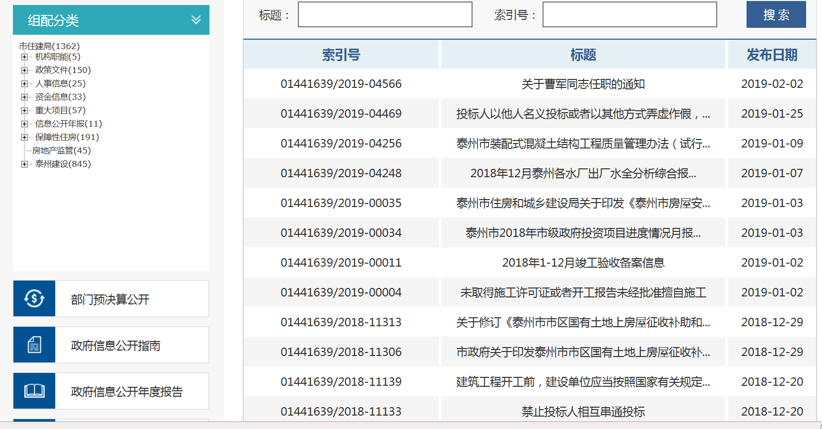Viewport: 822px width, 429px height.
Task: Open 政府信息公开年度报告 section
Action: (127, 392)
